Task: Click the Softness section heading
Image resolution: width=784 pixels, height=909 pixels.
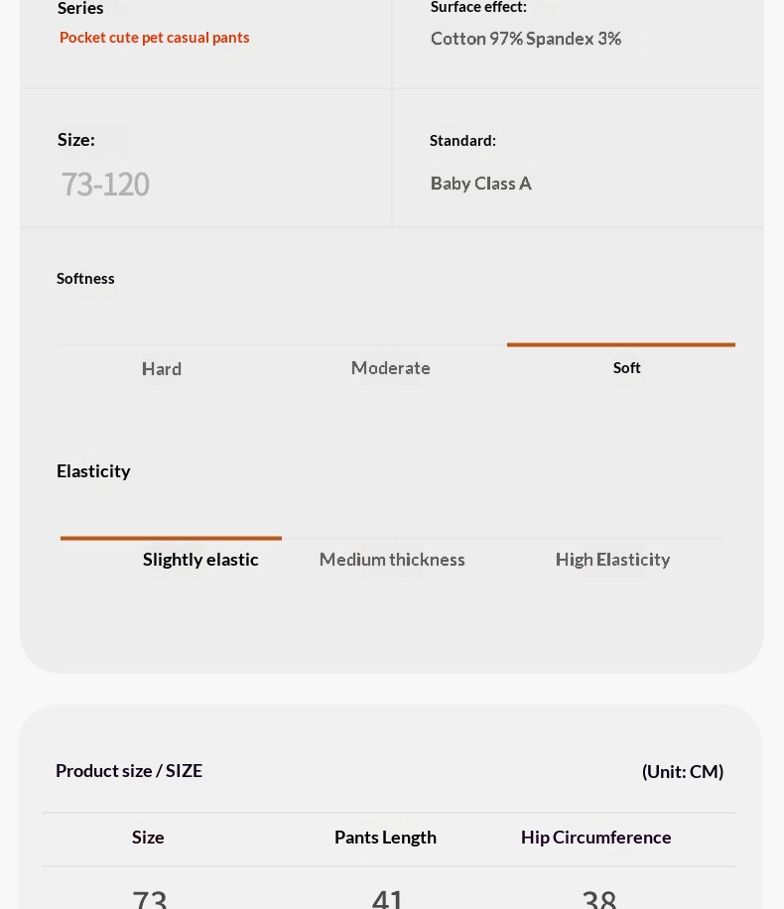Action: (85, 278)
